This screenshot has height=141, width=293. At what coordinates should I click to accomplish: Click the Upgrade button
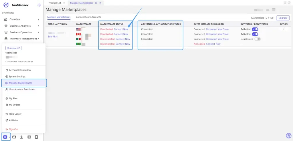283,18
